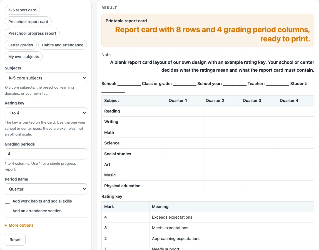This screenshot has height=250, width=319.
Task: Select the Quarter 3 column header
Action: (x=259, y=101)
